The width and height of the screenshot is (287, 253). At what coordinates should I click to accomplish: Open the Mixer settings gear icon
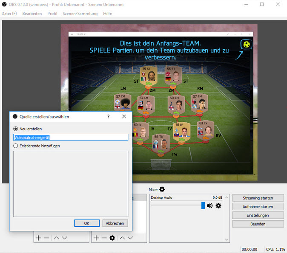(x=162, y=189)
